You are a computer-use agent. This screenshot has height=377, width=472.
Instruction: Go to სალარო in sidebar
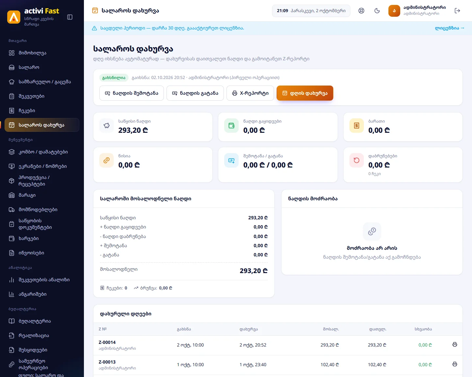point(42,68)
